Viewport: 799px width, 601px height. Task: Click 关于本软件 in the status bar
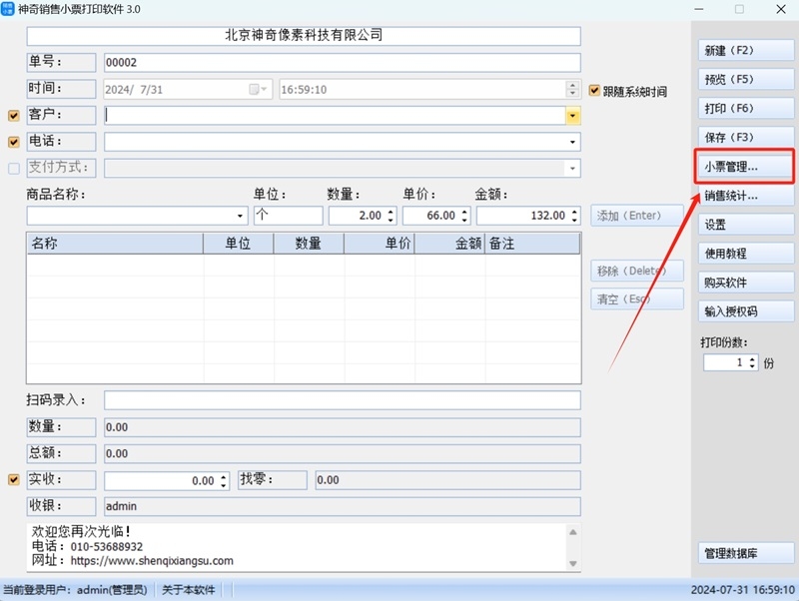click(189, 590)
